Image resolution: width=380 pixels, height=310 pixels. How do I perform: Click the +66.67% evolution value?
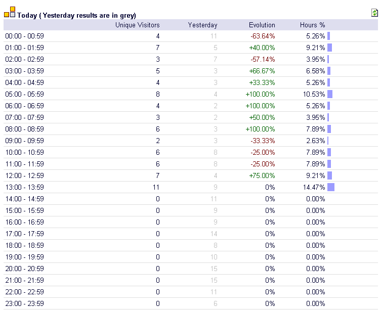coord(262,71)
